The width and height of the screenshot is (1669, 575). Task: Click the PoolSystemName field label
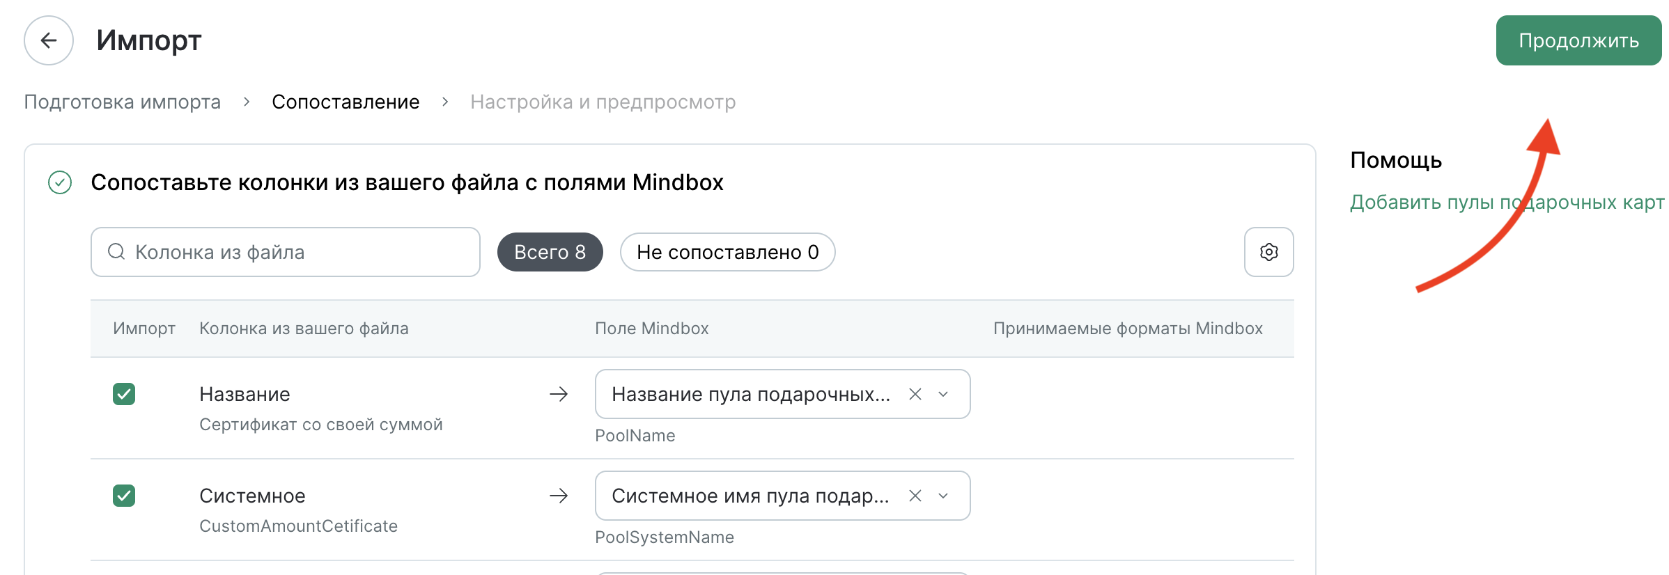pos(664,537)
